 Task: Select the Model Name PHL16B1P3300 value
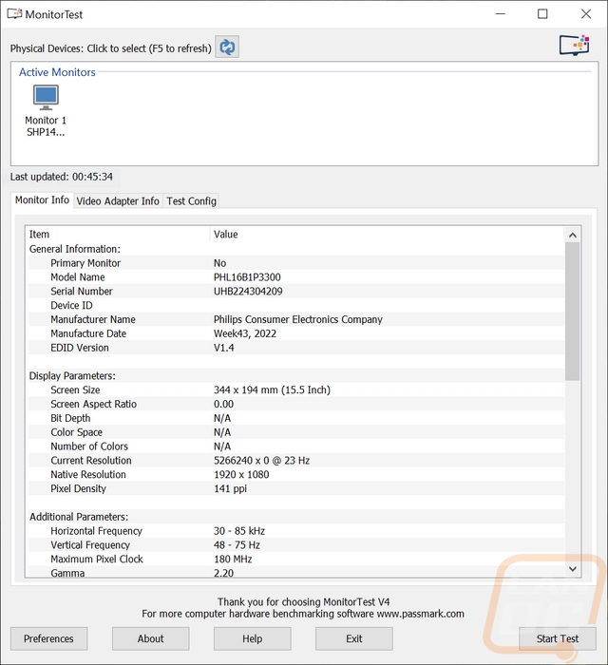[247, 277]
